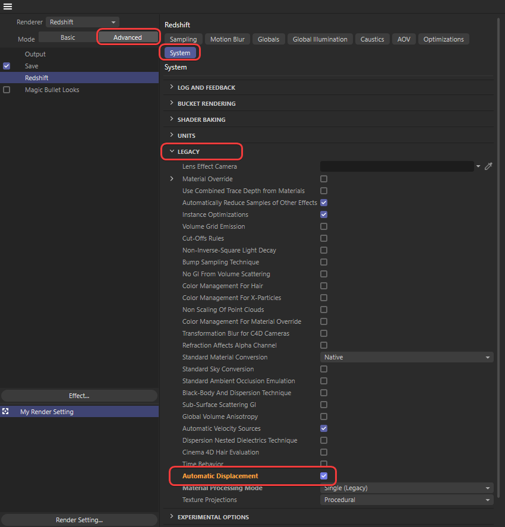Select Output in the settings list
Image resolution: width=505 pixels, height=527 pixels.
35,54
